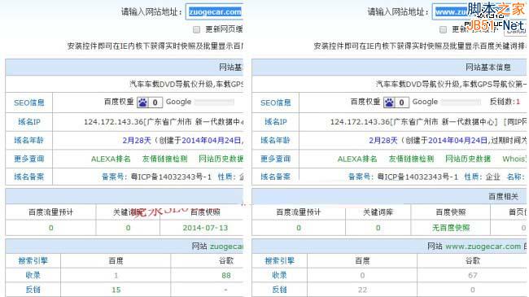The width and height of the screenshot is (529, 297).
Task: Click Baidu backlink count 22 on right
Action: coord(362,290)
